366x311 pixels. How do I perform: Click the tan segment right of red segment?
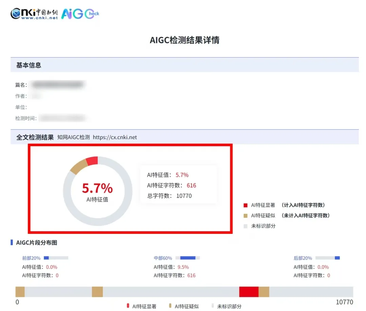click(x=264, y=292)
